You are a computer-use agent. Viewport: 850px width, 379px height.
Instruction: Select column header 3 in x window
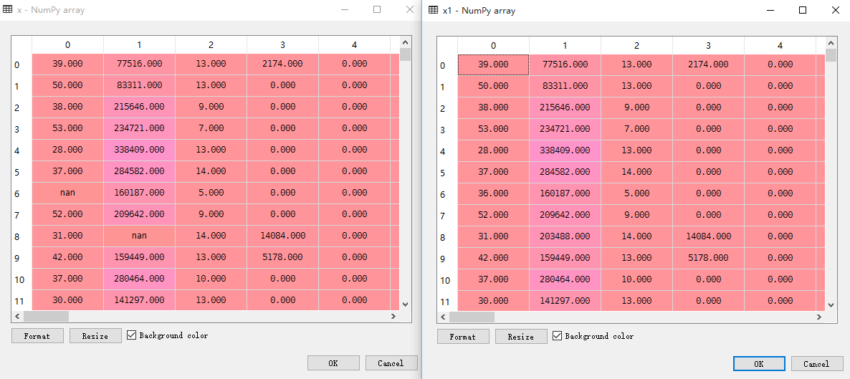tap(282, 45)
